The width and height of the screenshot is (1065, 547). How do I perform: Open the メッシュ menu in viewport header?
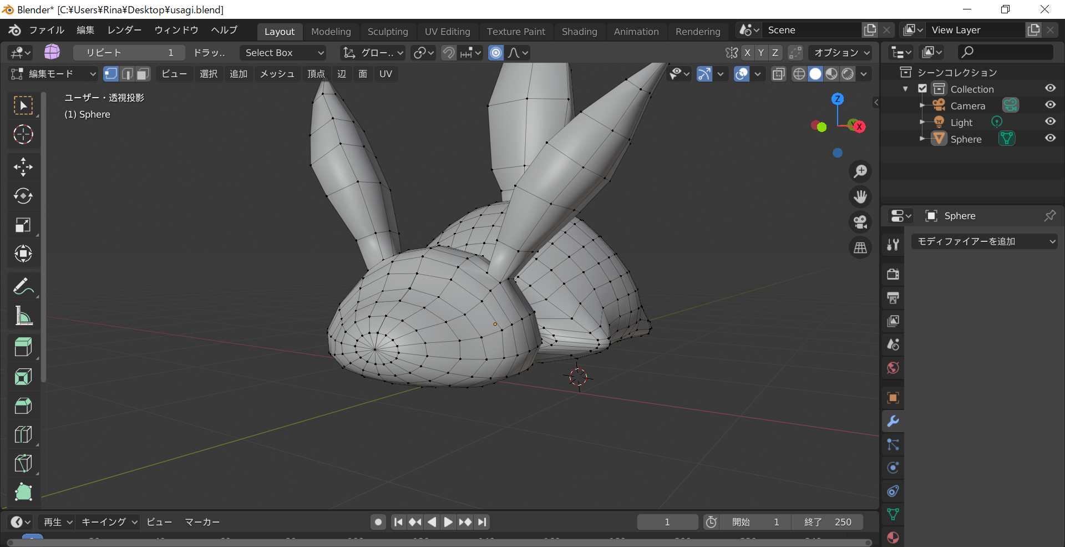pos(277,74)
